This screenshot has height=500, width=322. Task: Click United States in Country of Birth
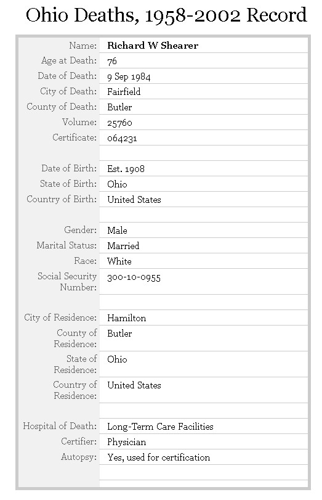tap(134, 200)
